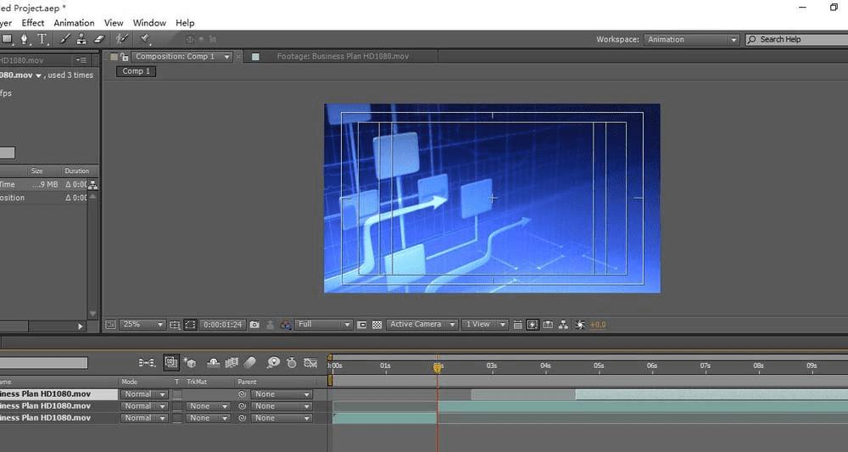848x452 pixels.
Task: Open the Active Camera view dropdown
Action: (421, 325)
